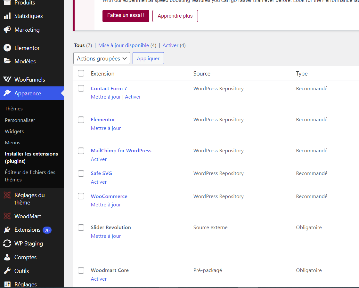
Task: Click Mettre à jour under Slider Revolution
Action: (x=106, y=236)
